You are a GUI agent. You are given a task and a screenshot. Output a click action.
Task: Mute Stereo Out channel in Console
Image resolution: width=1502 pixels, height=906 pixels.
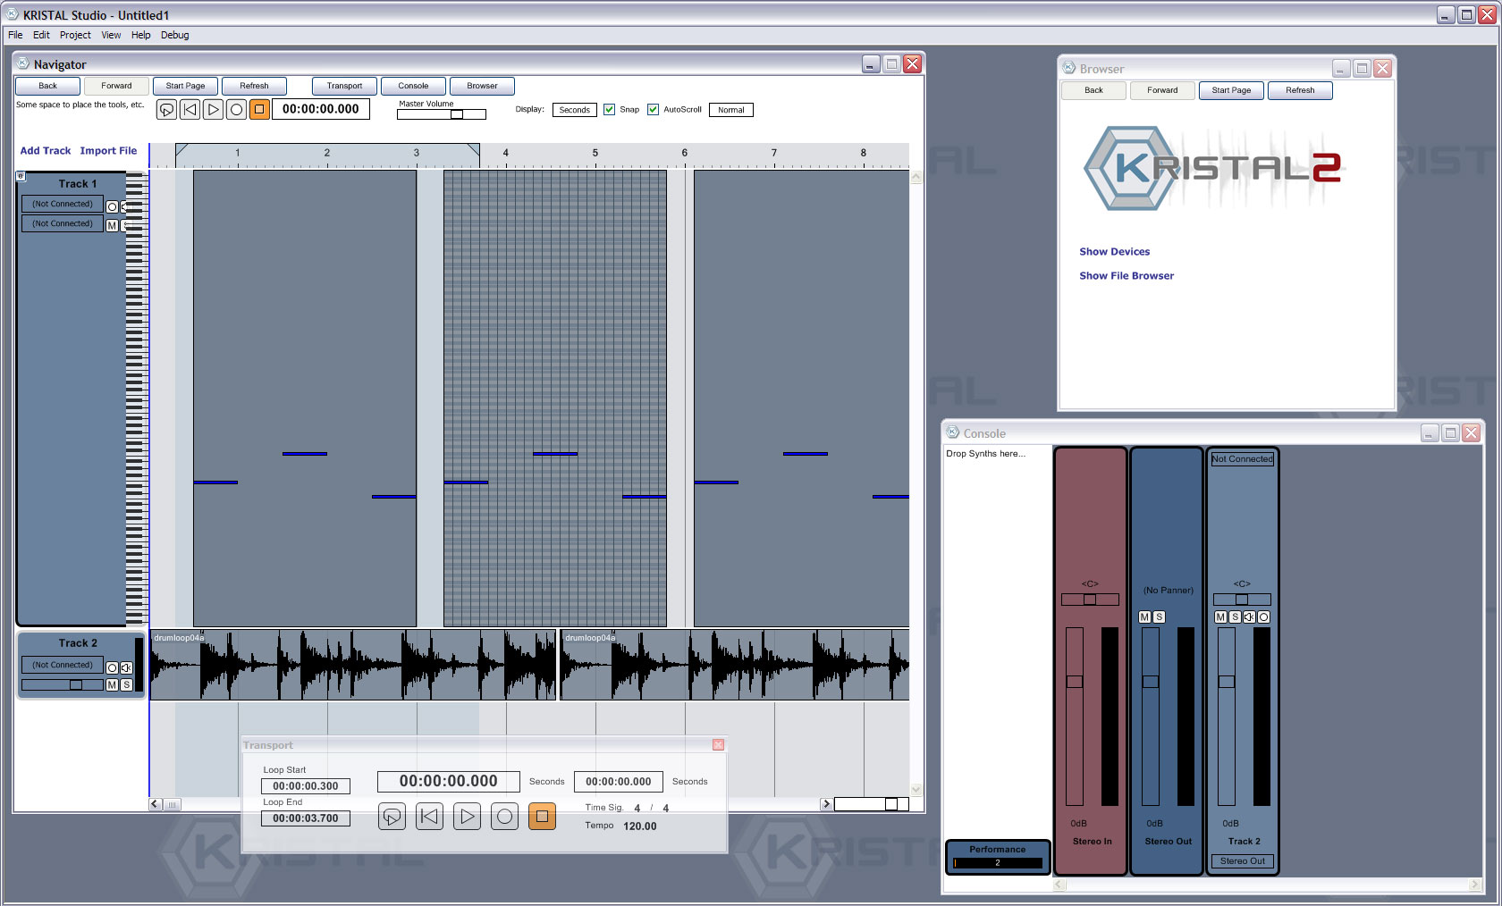tap(1144, 617)
